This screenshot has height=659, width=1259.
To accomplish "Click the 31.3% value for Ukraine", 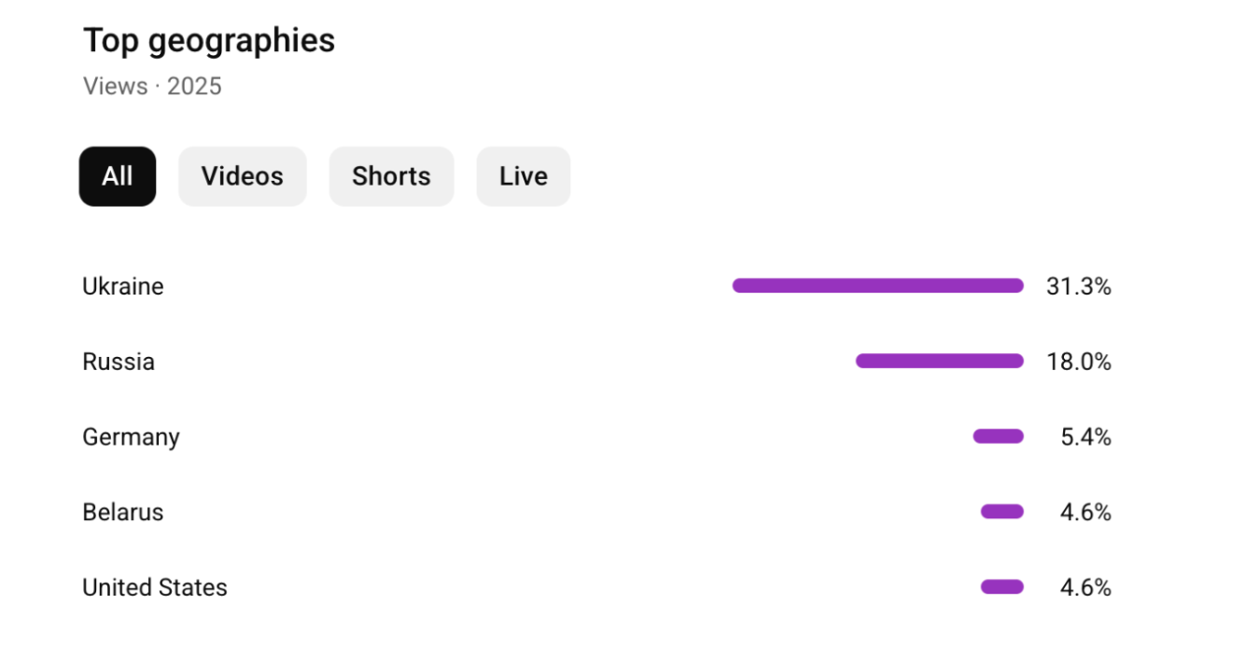I will [1078, 287].
